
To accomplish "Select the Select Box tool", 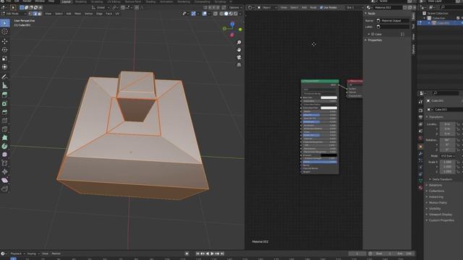I will pos(5,23).
